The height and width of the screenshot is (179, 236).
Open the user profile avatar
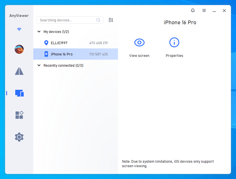pyautogui.click(x=19, y=49)
